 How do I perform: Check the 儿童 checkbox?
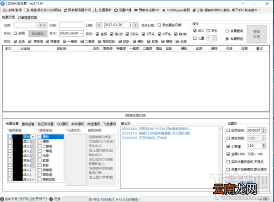pos(195,38)
